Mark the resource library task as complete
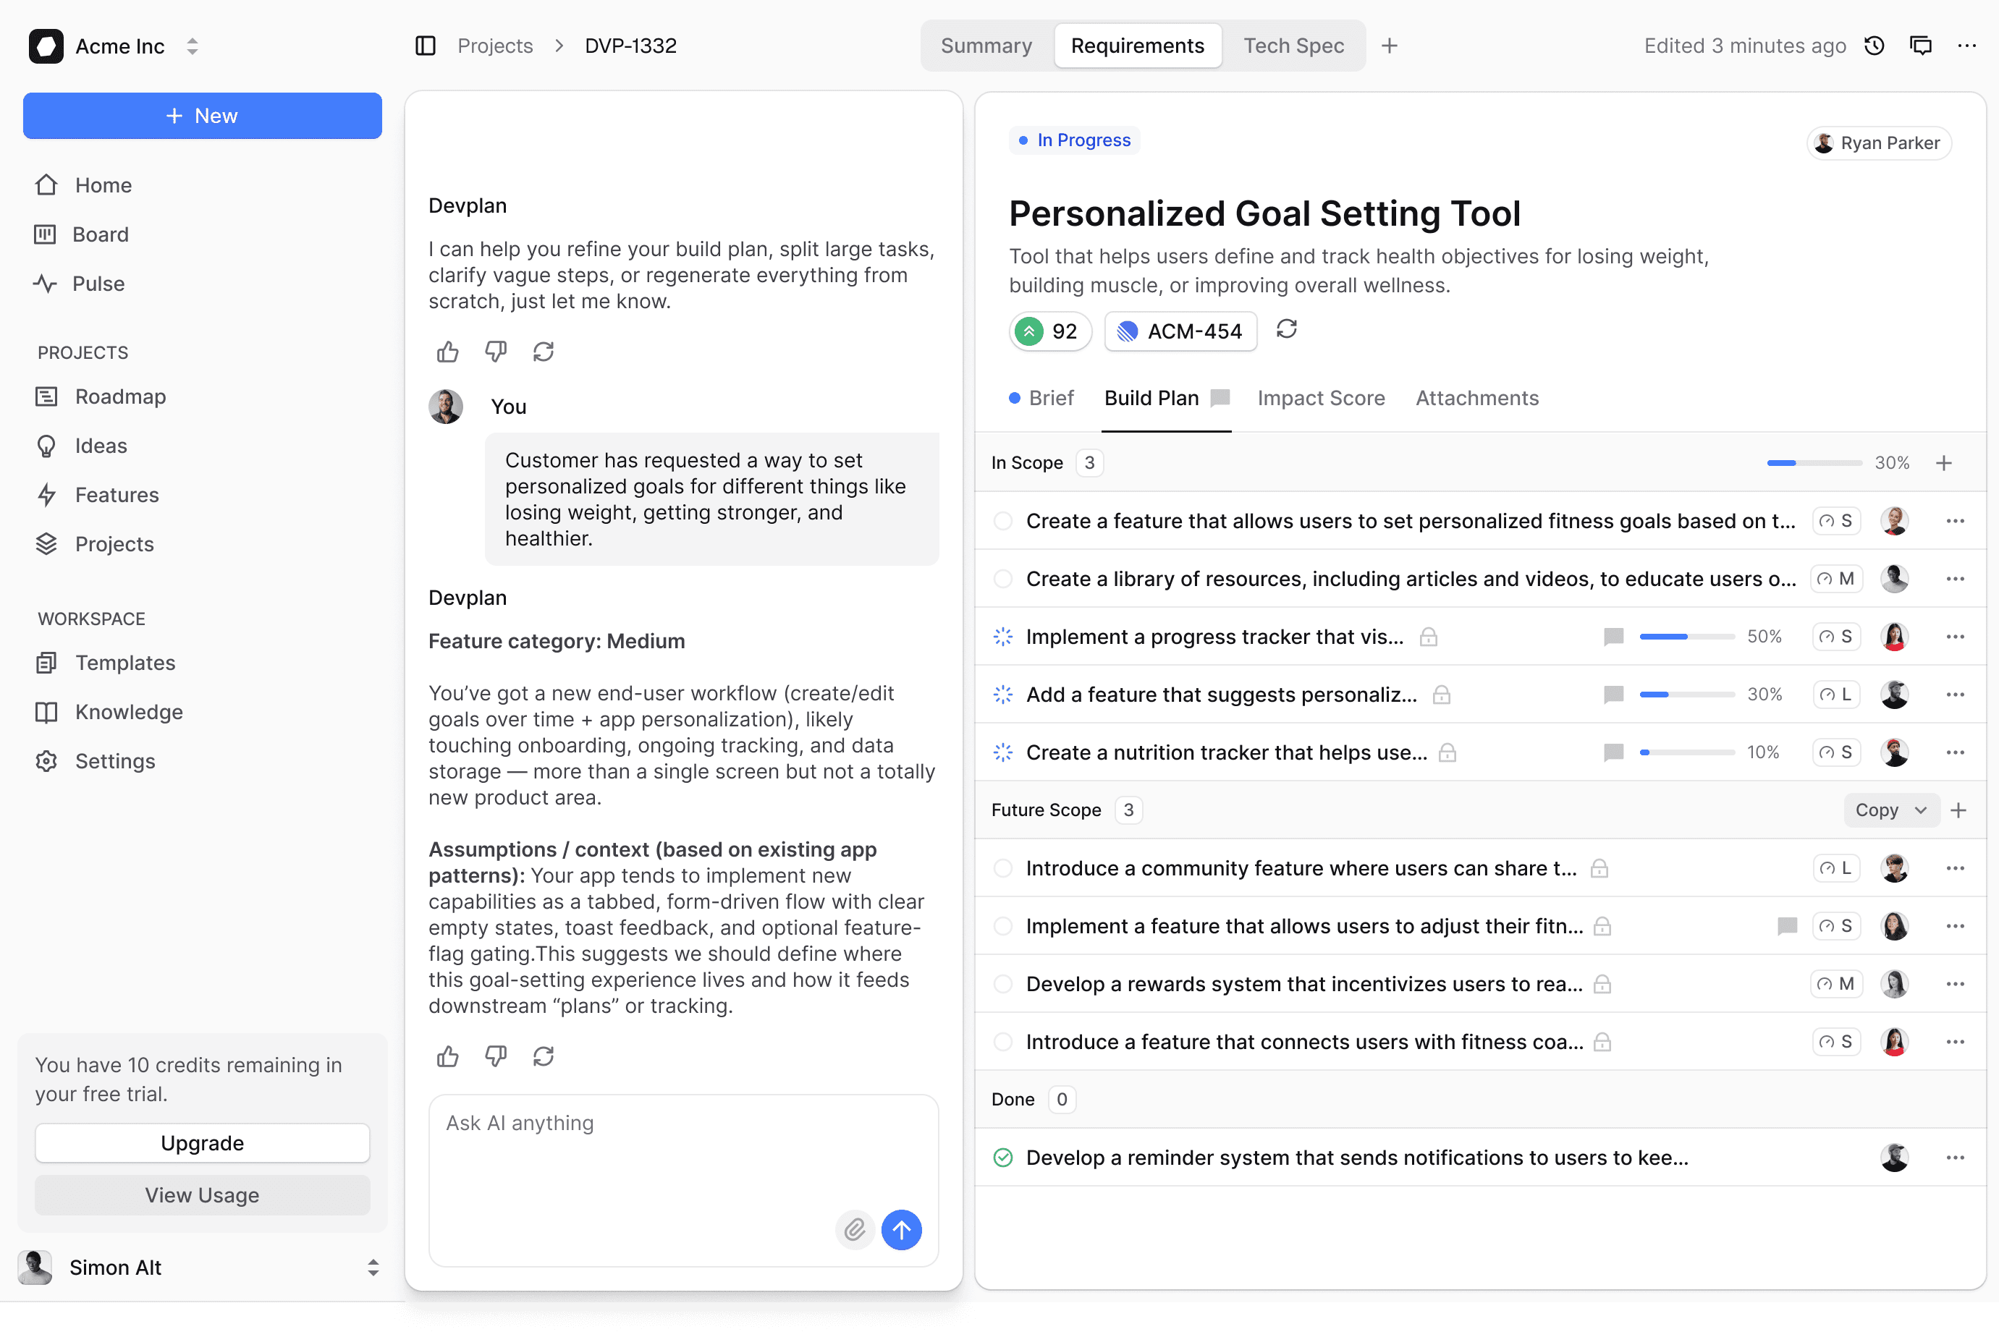This screenshot has height=1337, width=1999. pos(1003,579)
